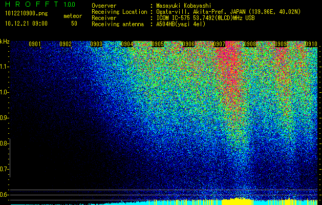Click the HROFFT 1.0.0 title text
Image resolution: width=322 pixels, height=205 pixels.
click(40, 4)
